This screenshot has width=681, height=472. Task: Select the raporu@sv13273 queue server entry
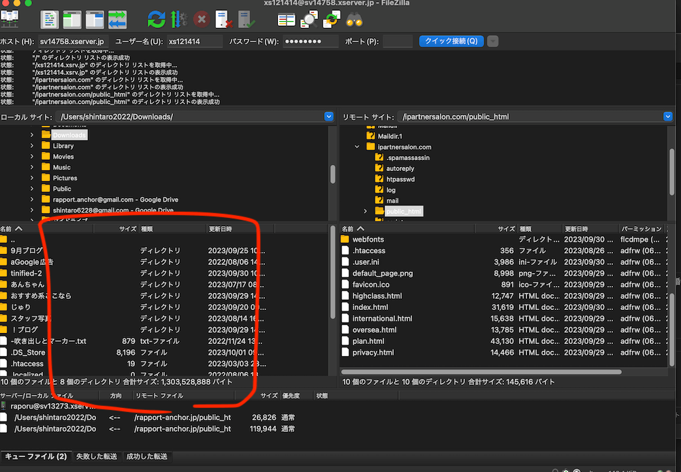tap(52, 406)
